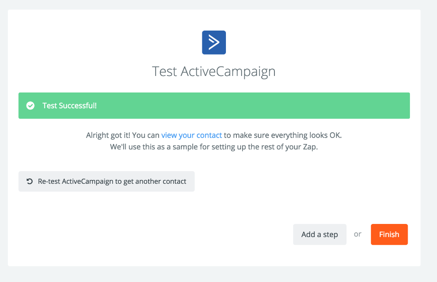Click the "Test Successful!" message text
This screenshot has height=282, width=437.
coord(69,106)
